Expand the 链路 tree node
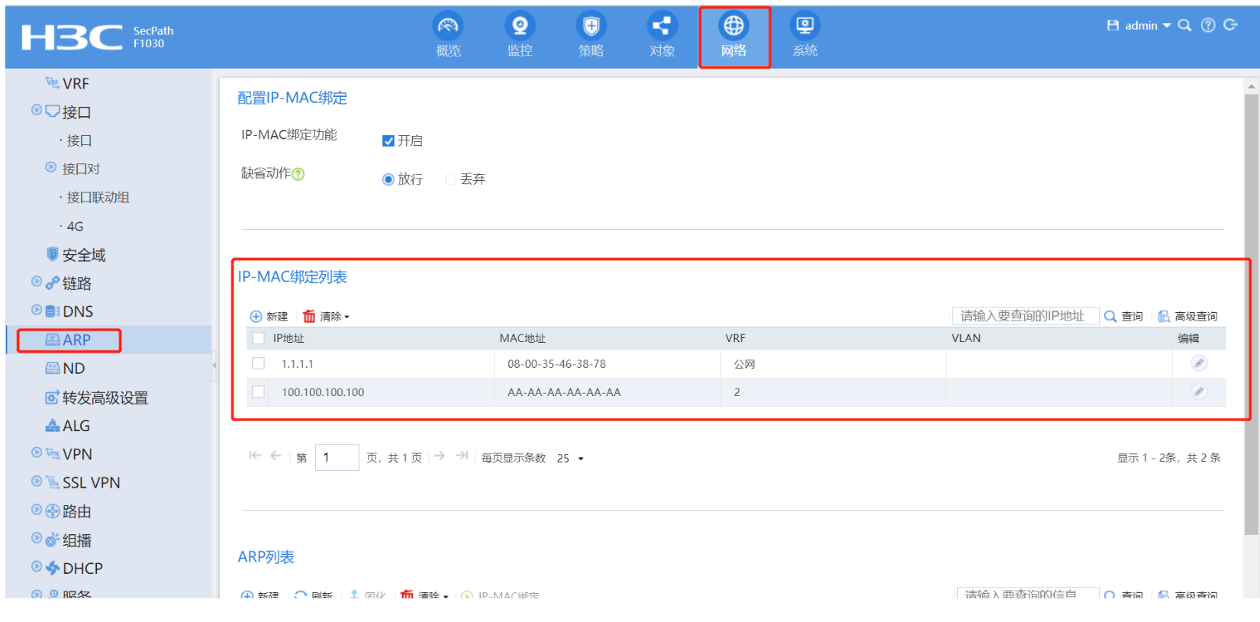The height and width of the screenshot is (622, 1260). 37,282
